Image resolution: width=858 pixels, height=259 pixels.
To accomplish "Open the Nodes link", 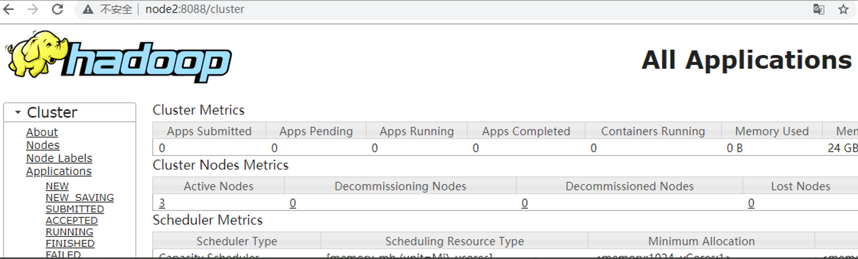I will (43, 145).
